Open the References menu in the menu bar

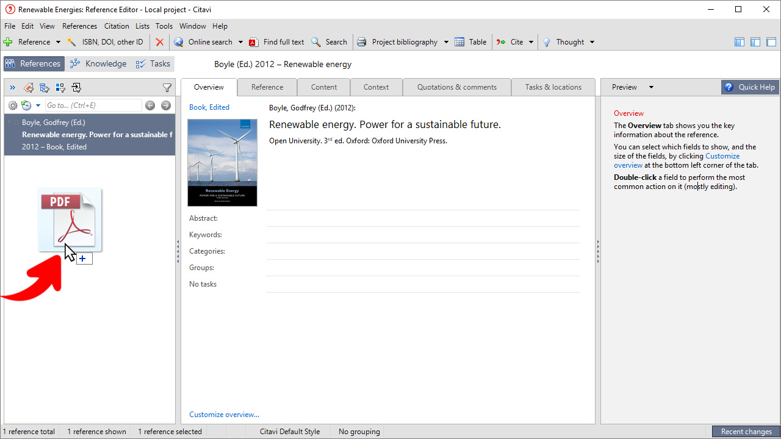79,26
